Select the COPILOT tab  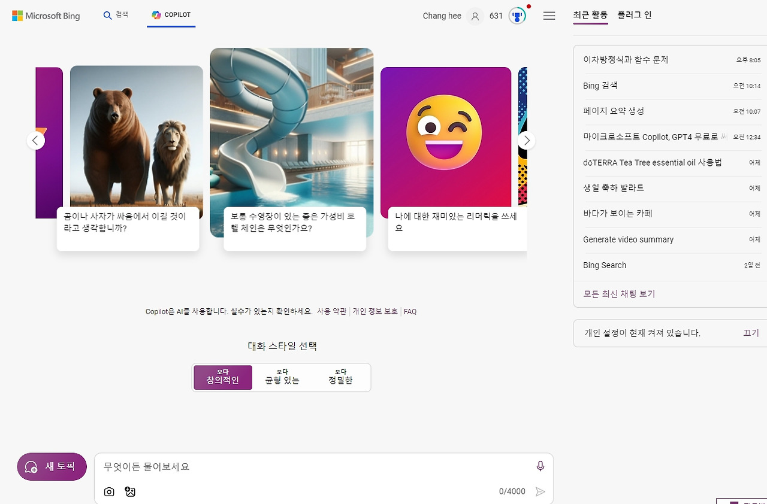pos(171,15)
